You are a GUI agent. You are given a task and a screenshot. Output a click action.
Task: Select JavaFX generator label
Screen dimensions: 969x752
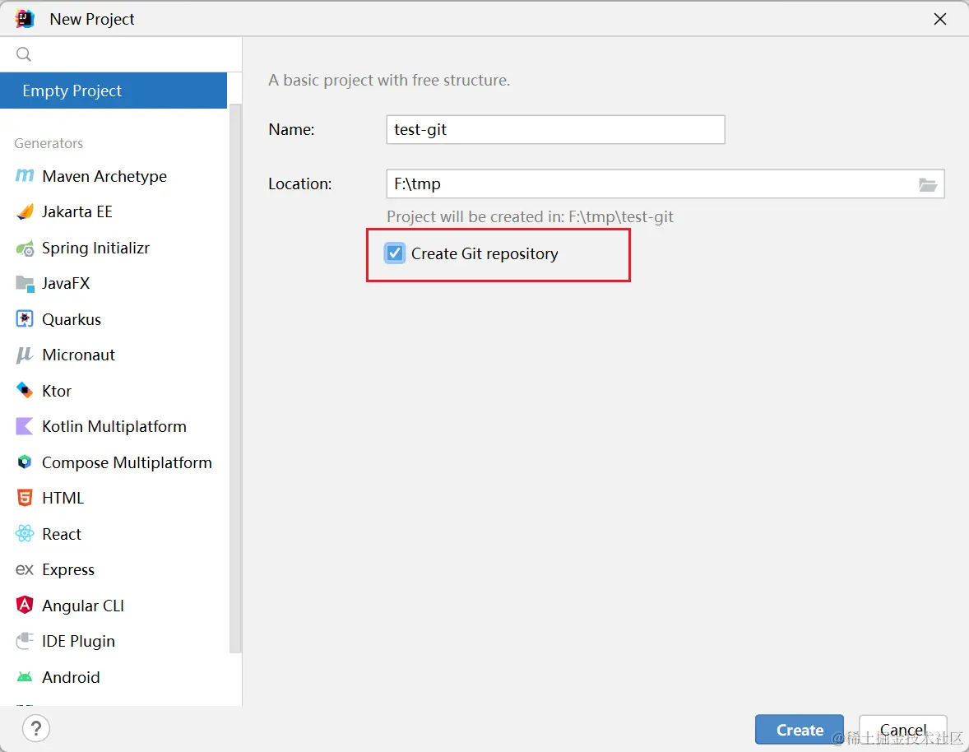point(66,284)
